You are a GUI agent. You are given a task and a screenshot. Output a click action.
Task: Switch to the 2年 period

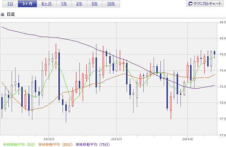coord(79,4)
